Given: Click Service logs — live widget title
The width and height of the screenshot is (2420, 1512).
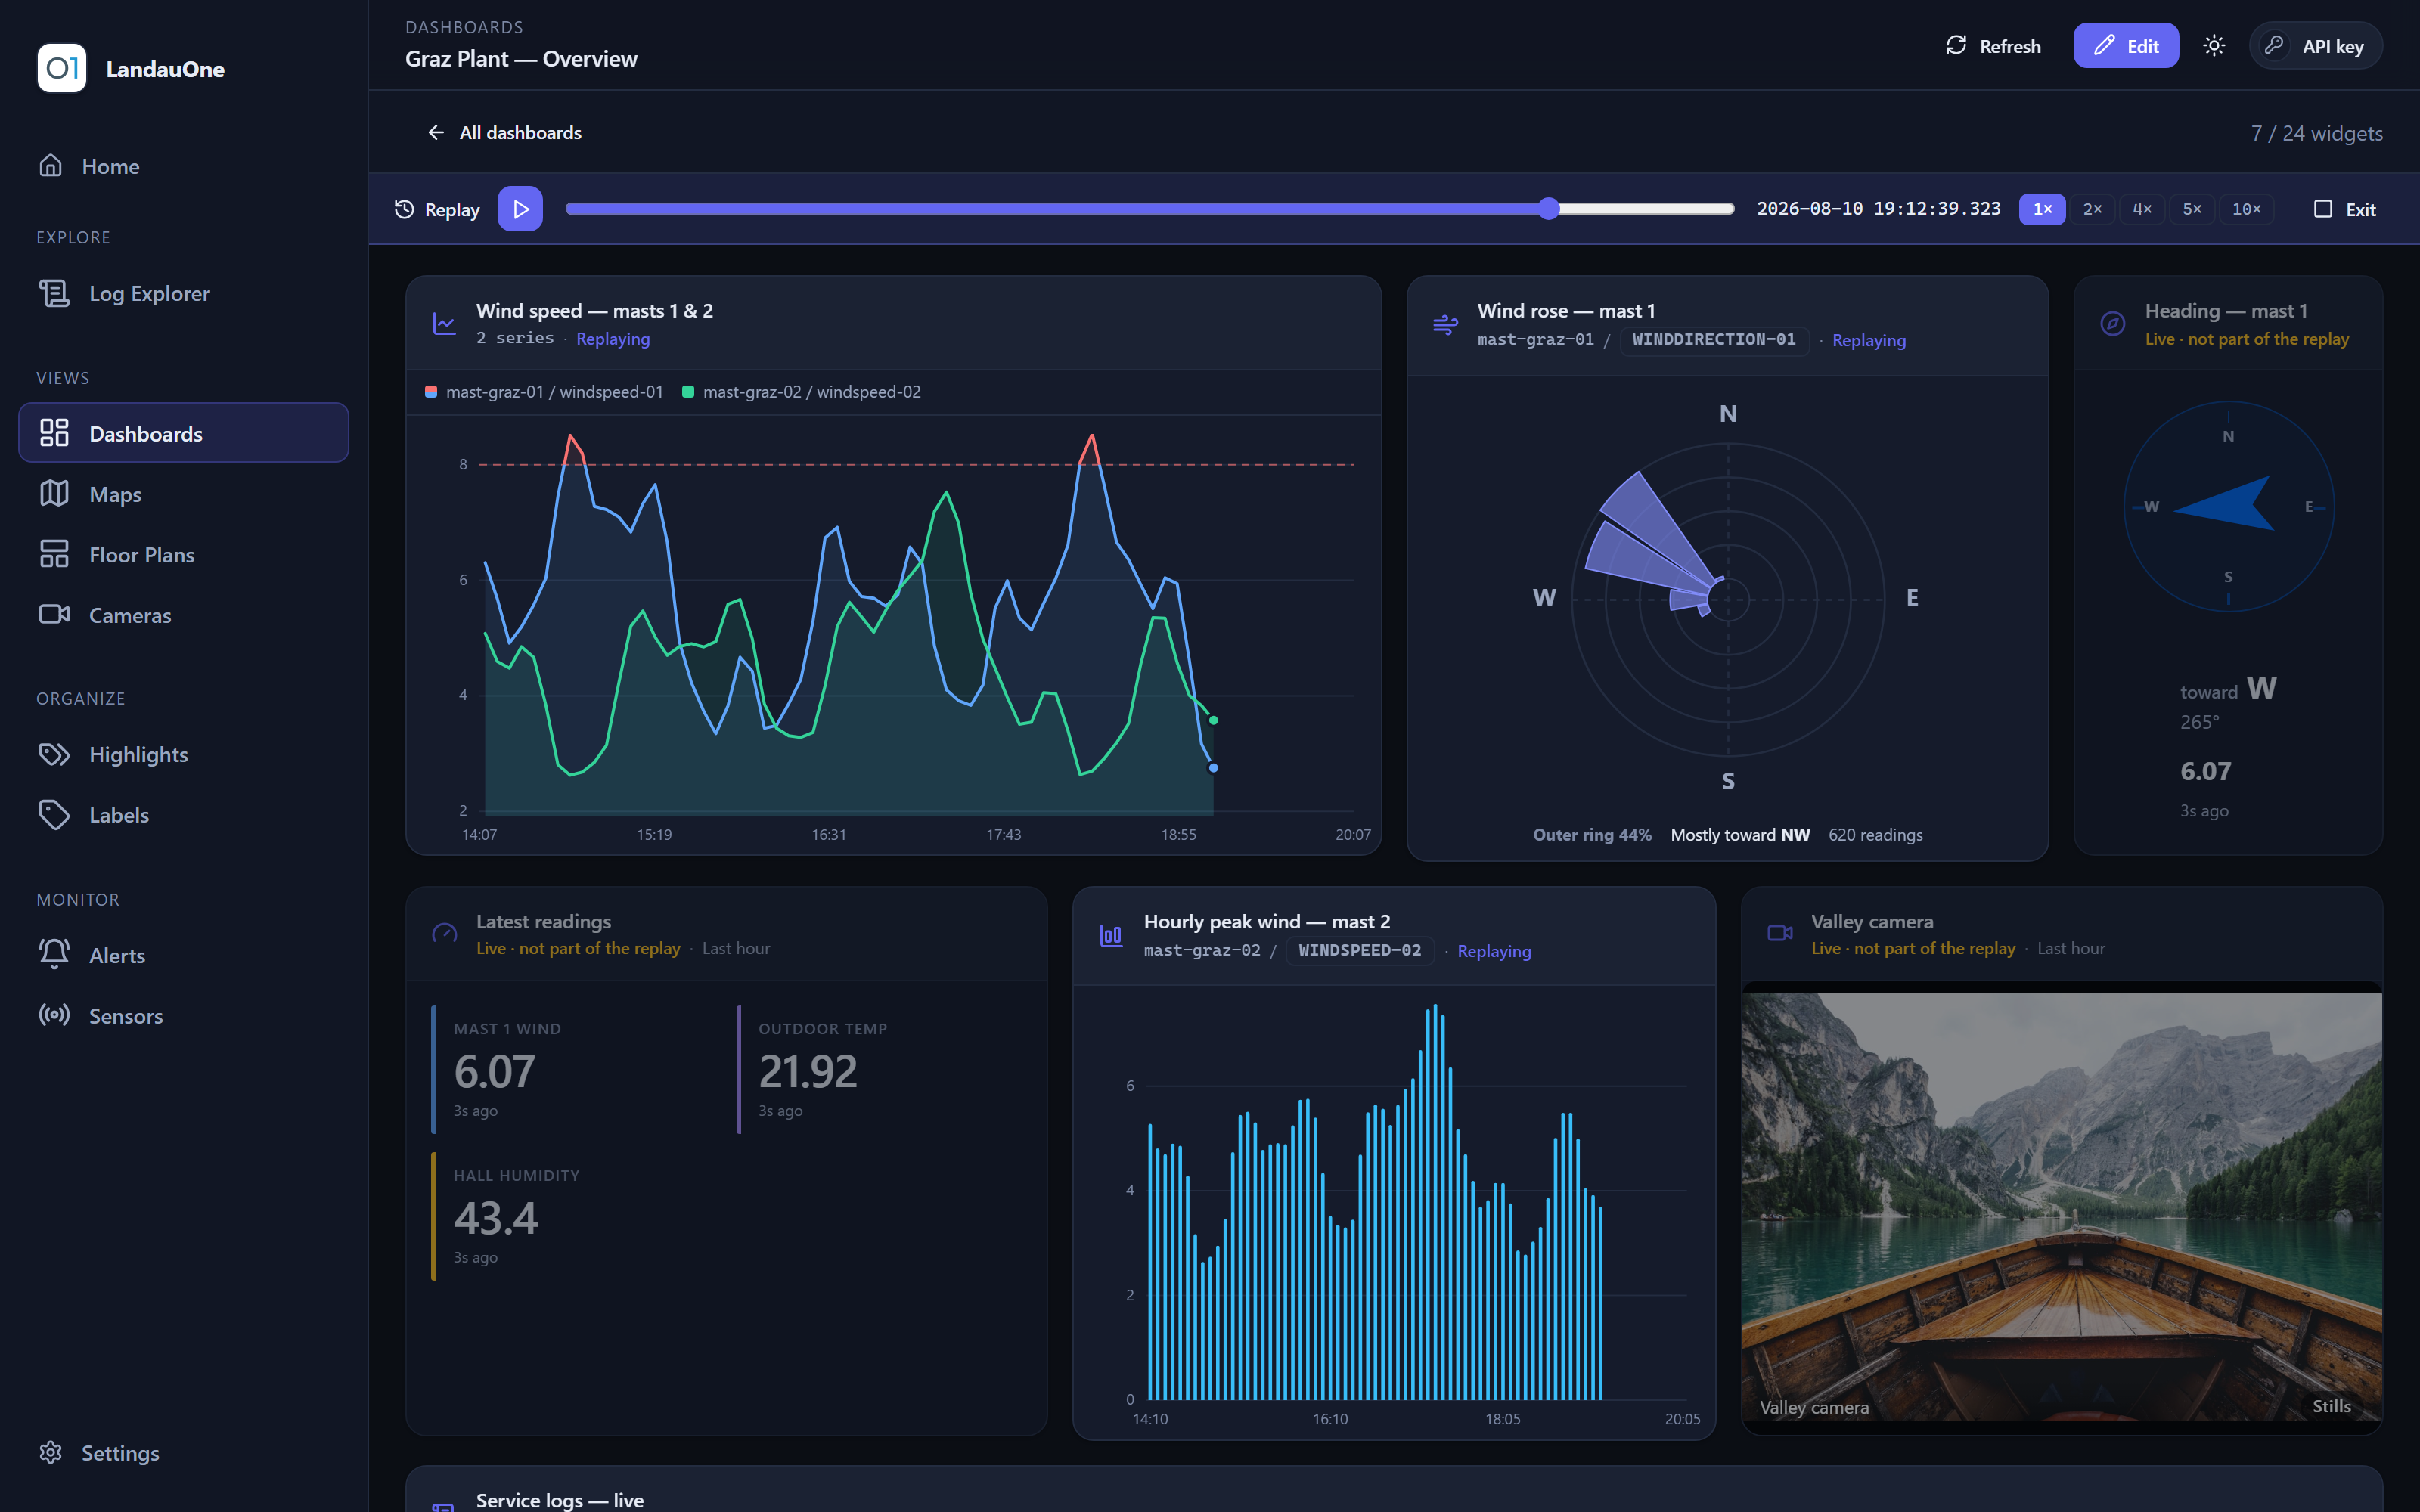Looking at the screenshot, I should tap(560, 1500).
